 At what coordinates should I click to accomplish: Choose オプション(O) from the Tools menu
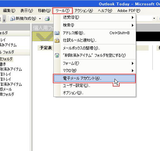[95, 93]
